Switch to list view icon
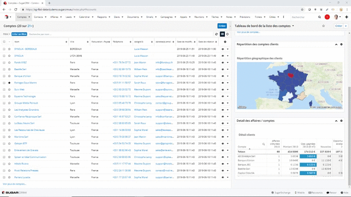Screen dimensions: 351x197 (222, 34)
